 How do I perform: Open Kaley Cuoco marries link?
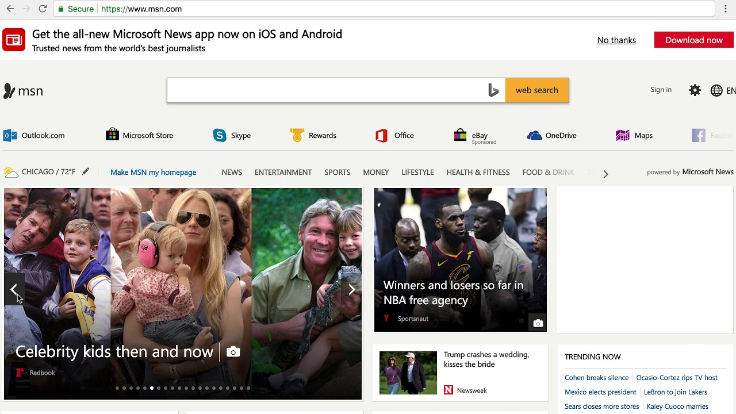pos(677,407)
